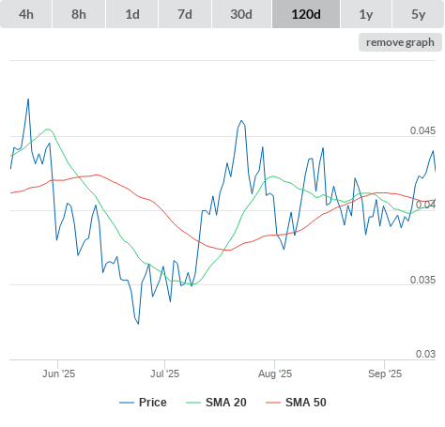The image size is (445, 427).
Task: Select the 4h time range tab
Action: coord(26,14)
